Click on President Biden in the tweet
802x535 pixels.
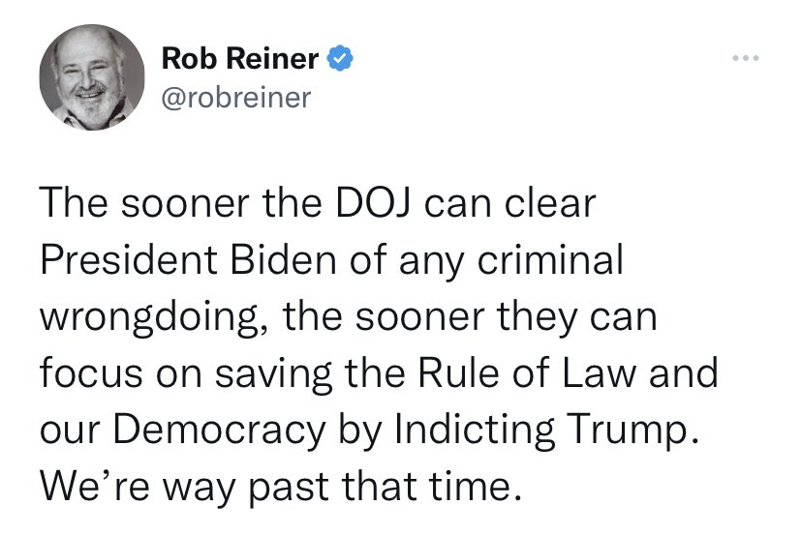pos(188,259)
